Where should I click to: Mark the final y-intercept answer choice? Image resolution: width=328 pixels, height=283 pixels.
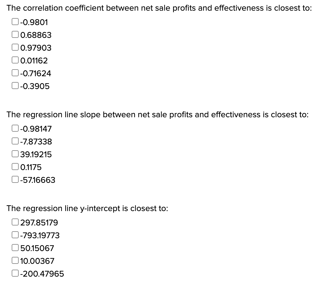coord(15,273)
